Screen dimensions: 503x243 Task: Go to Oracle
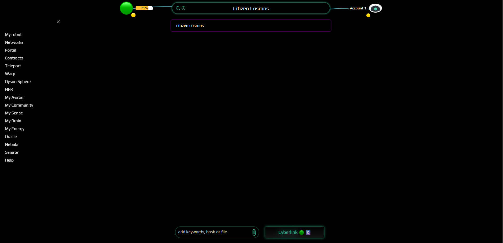pos(11,137)
